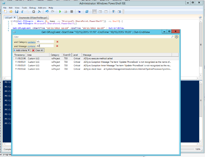Open a script file with folder icon
Viewport: 205px width, 157px height.
click(x=11, y=12)
